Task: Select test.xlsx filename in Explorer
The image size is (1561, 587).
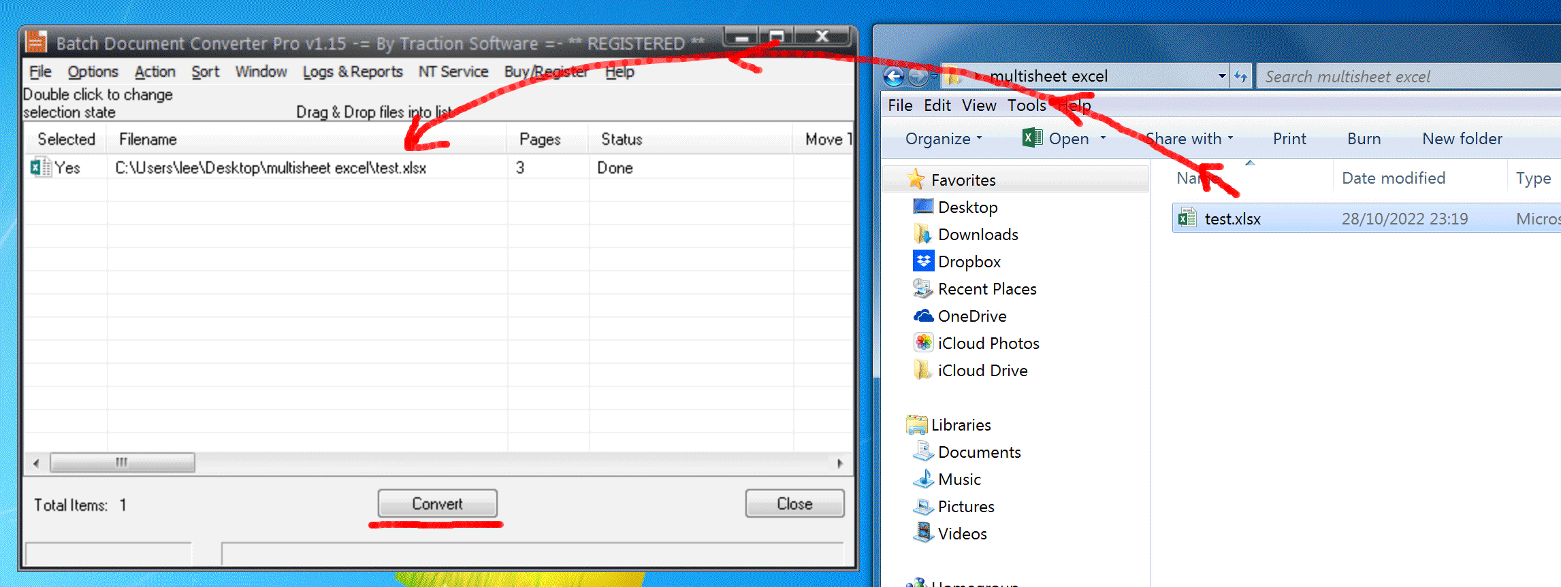Action: pos(1232,218)
